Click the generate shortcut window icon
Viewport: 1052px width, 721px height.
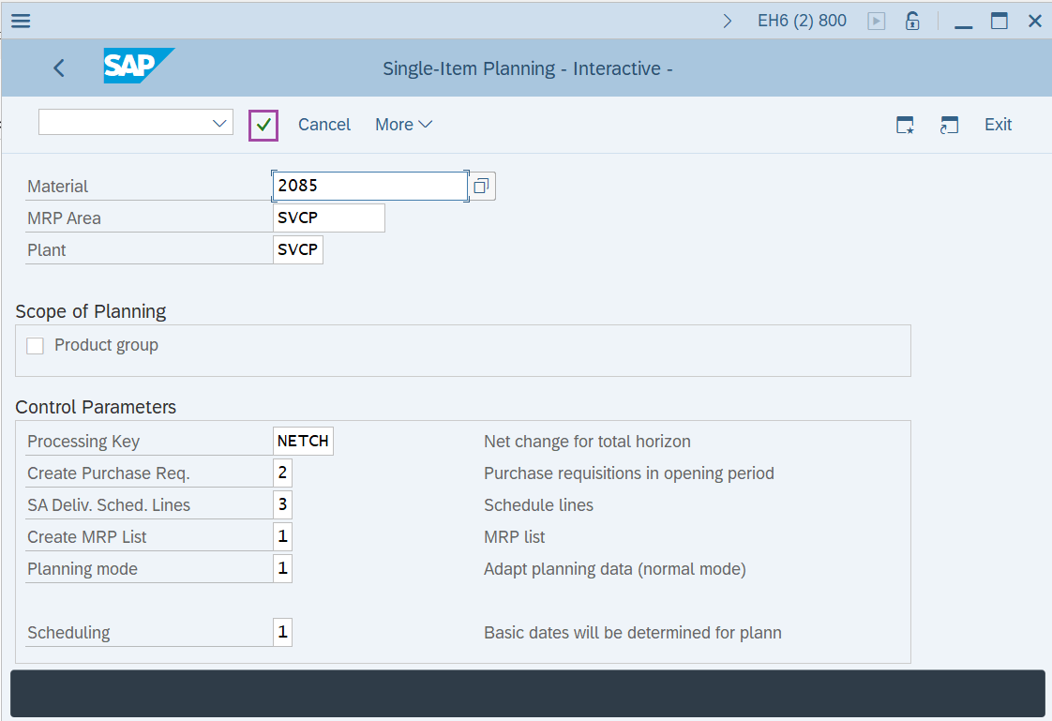(949, 125)
